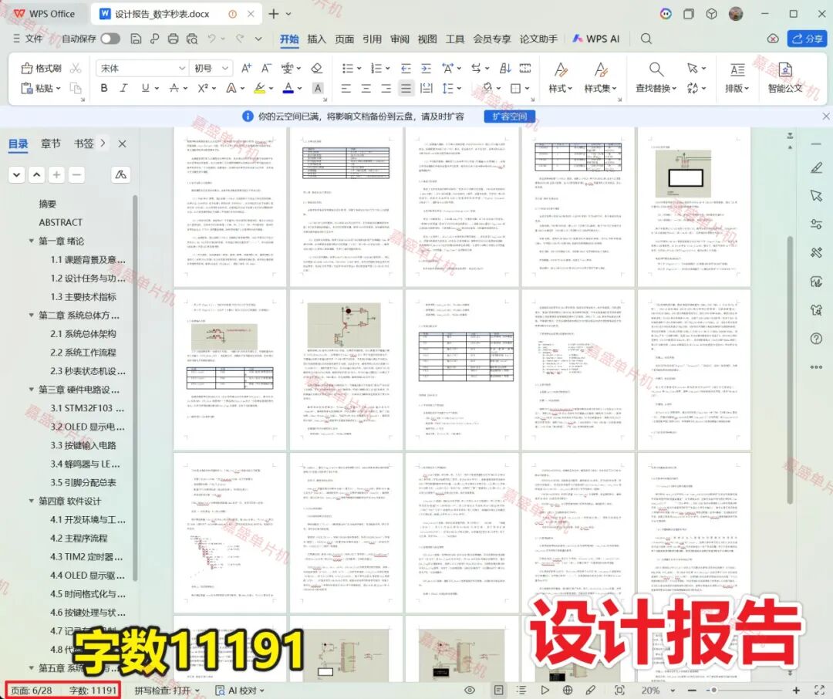This screenshot has width=833, height=699.
Task: Click the Expand Space (扩容空间) button
Action: tap(510, 117)
